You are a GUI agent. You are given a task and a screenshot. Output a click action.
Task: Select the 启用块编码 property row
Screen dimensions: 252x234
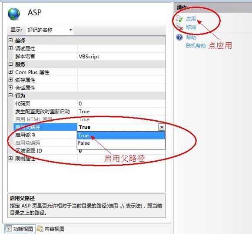(x=45, y=143)
